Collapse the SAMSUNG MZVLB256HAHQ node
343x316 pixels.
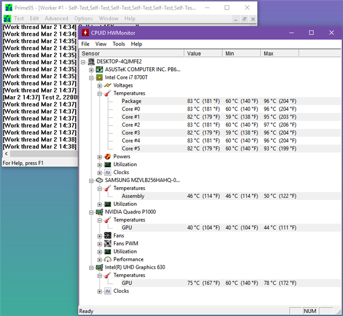(x=92, y=180)
